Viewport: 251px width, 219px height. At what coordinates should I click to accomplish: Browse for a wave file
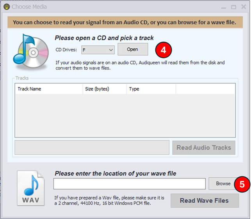pos(223,184)
